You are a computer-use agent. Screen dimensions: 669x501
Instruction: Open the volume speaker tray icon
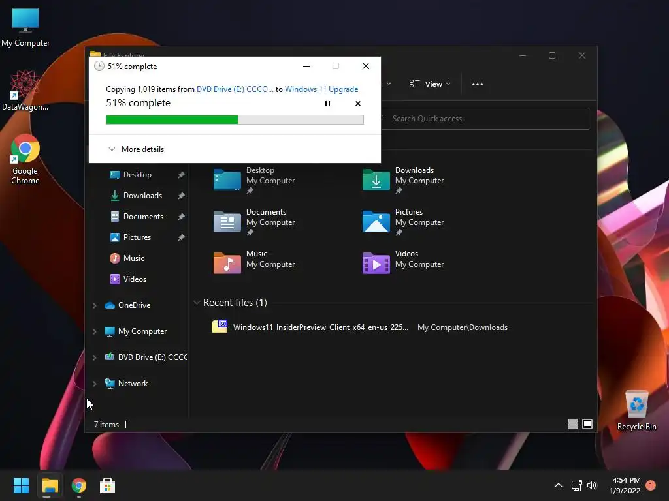tap(591, 485)
